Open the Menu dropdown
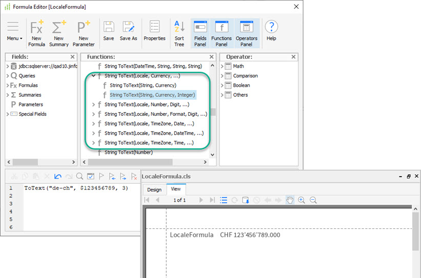The height and width of the screenshot is (278, 421). click(14, 31)
